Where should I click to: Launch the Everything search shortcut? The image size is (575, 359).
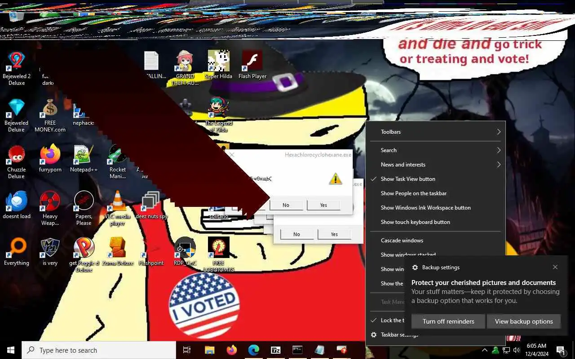coord(17,252)
